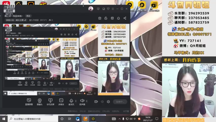
Task: Open Task View on the taskbar
Action: tap(70, 119)
